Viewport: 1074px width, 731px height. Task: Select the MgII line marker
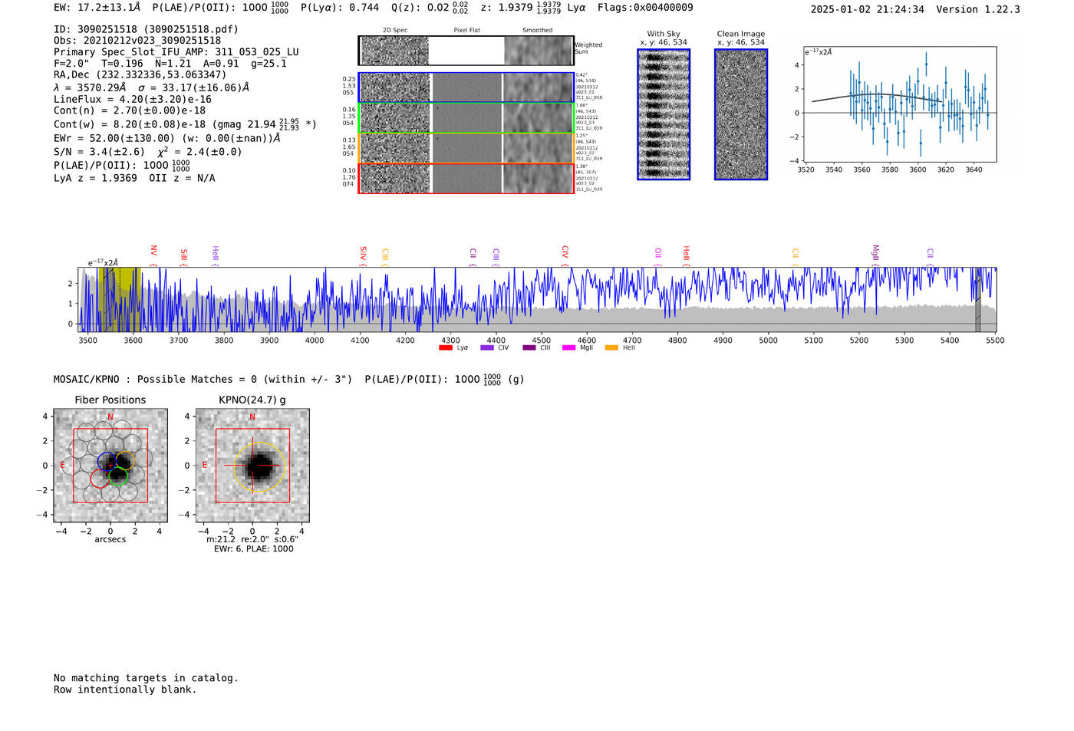[875, 256]
